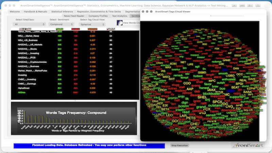Adjust the slider atop the Tags Cloud Viewer

227,16
